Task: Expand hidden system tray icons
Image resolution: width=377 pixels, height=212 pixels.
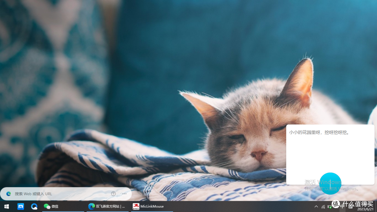Action: (x=316, y=207)
